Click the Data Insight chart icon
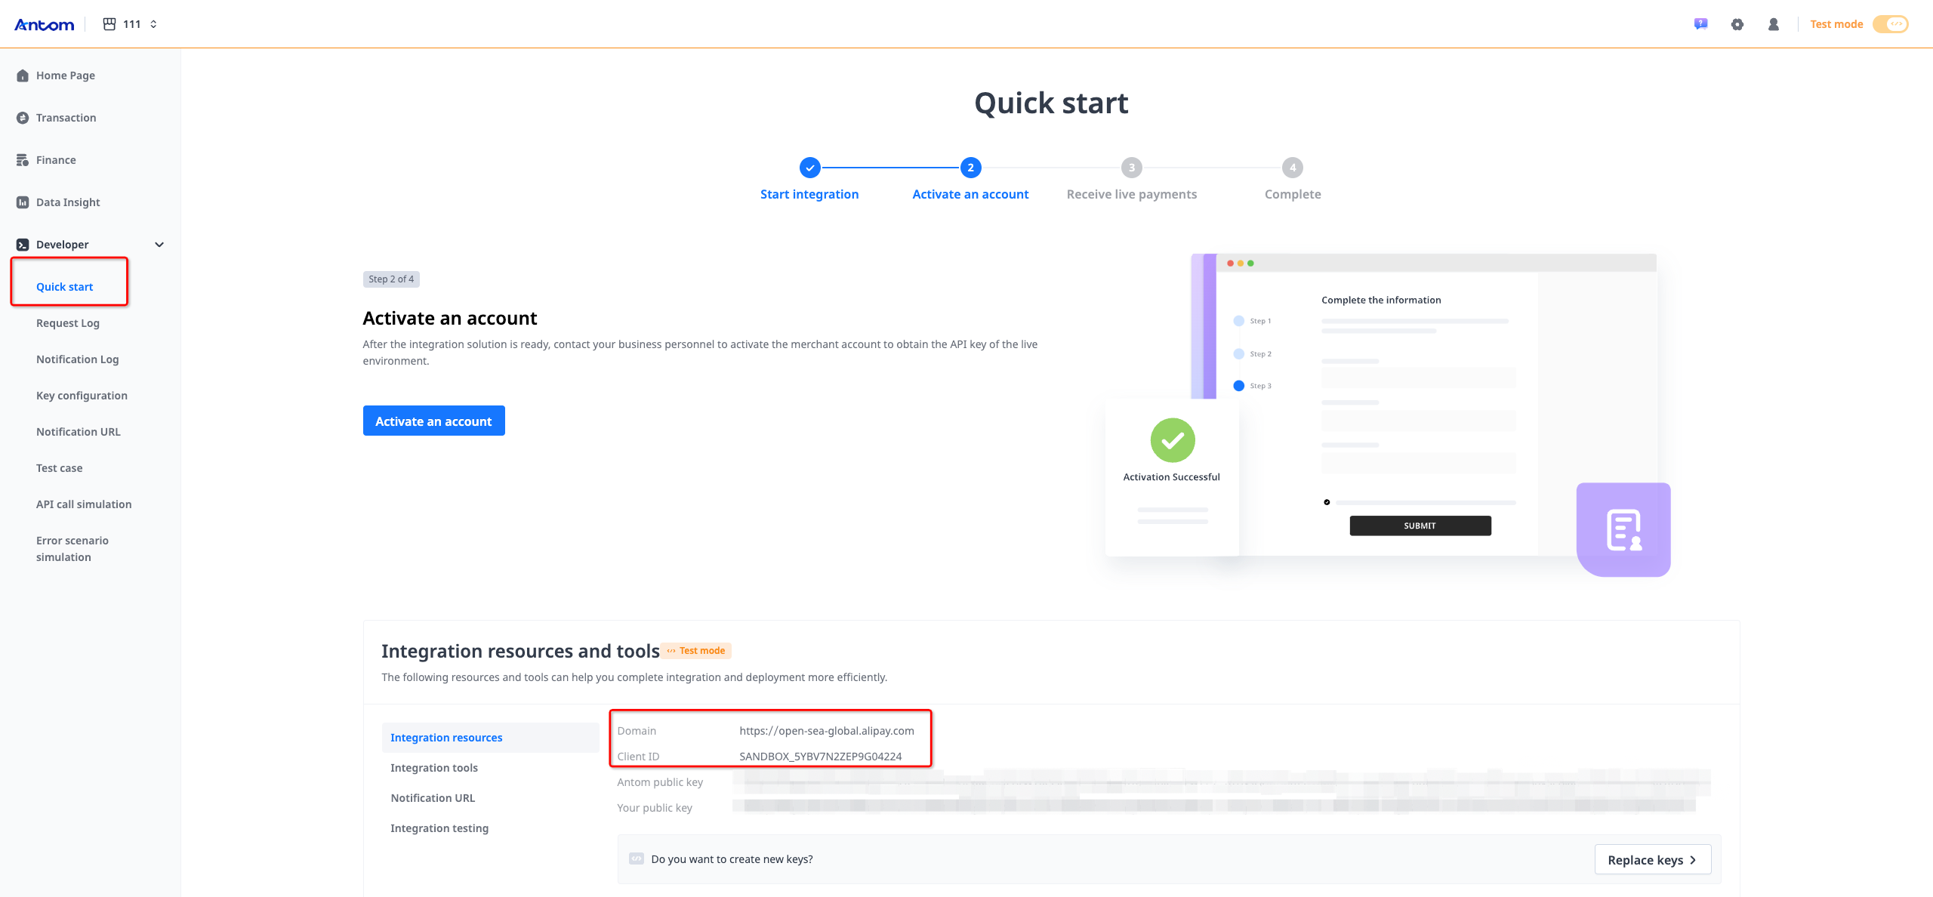Screen dimensions: 1933x897 pyautogui.click(x=23, y=202)
